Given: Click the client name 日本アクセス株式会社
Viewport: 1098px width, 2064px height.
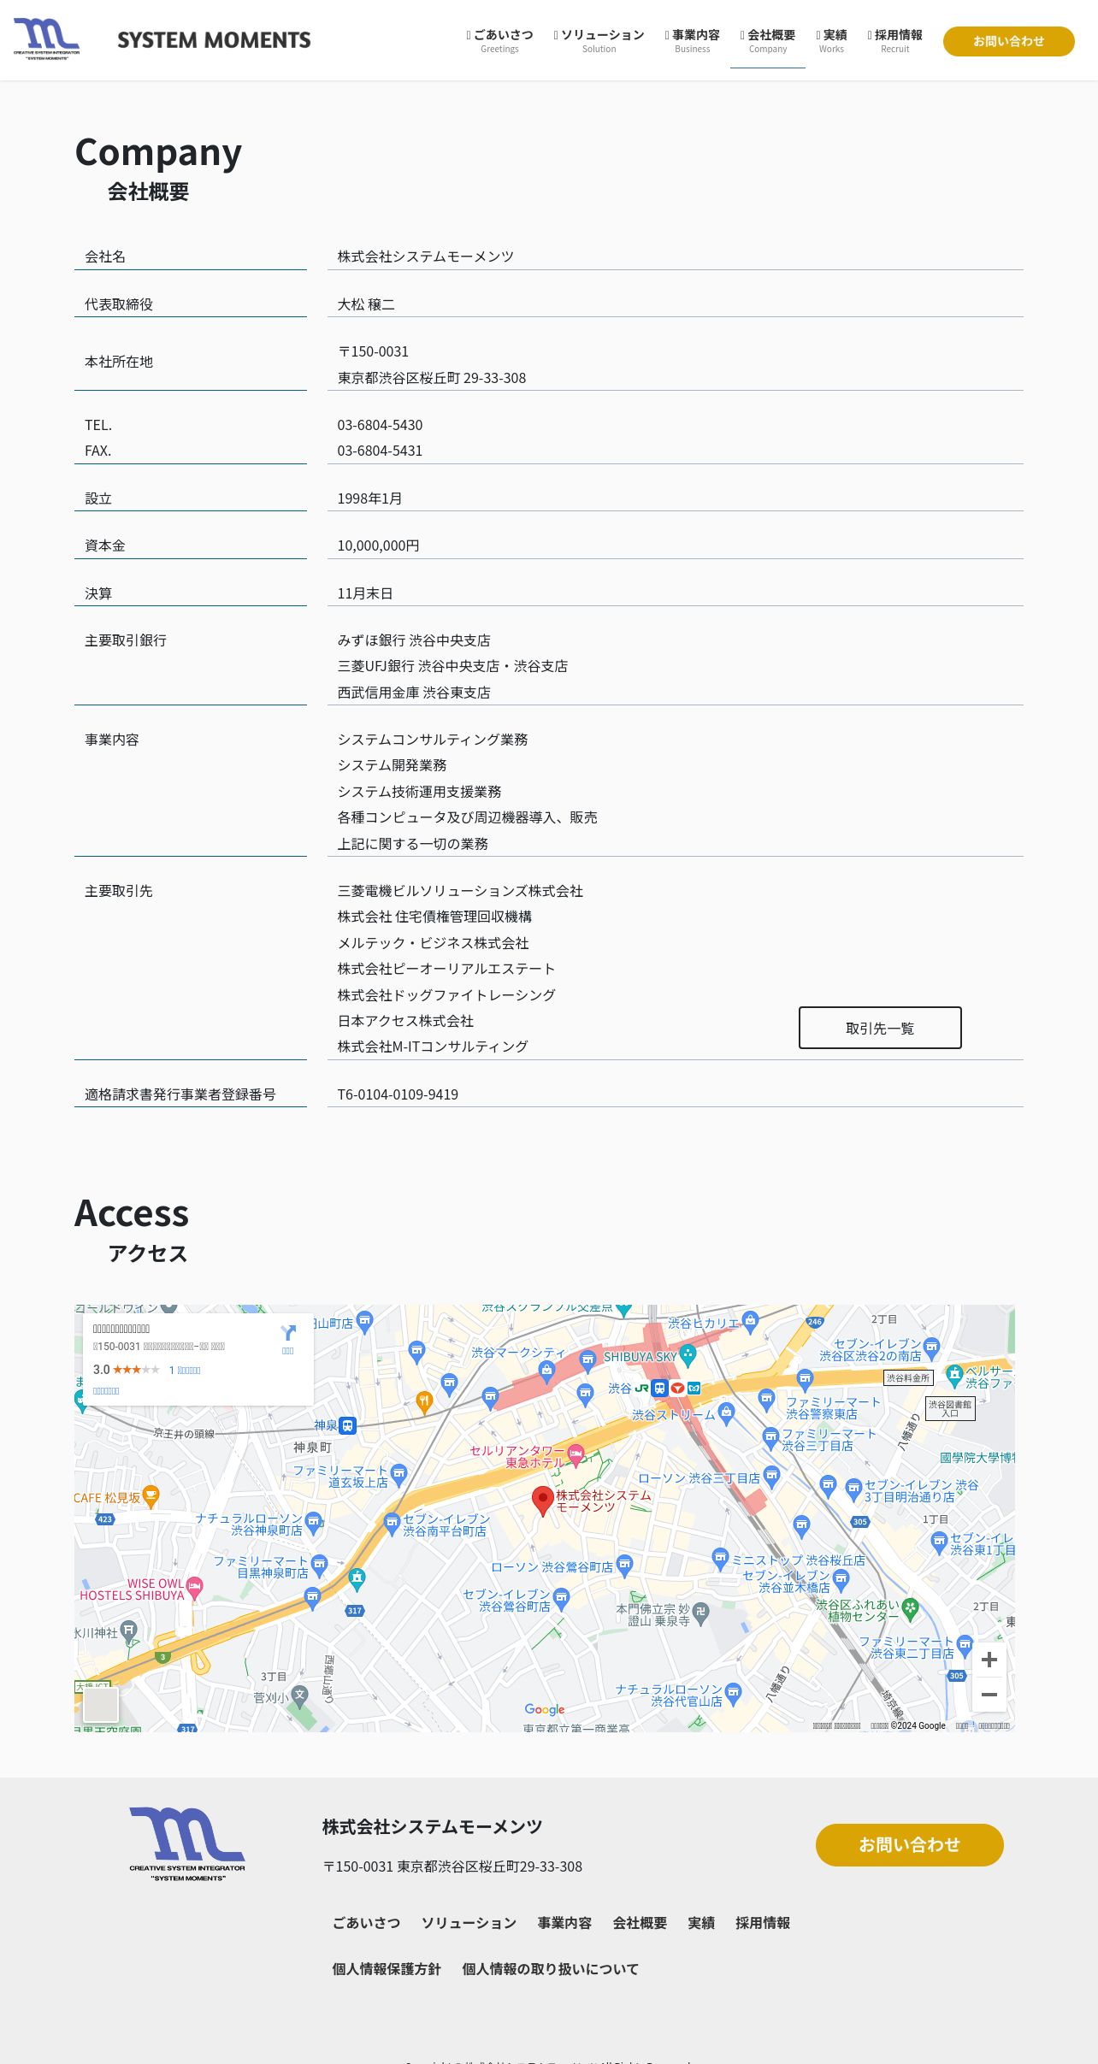Looking at the screenshot, I should [405, 1021].
